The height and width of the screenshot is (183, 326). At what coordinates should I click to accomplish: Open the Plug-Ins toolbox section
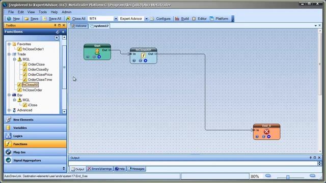point(35,152)
